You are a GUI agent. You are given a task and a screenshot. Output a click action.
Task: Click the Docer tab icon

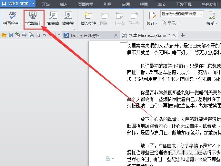(x=66, y=35)
